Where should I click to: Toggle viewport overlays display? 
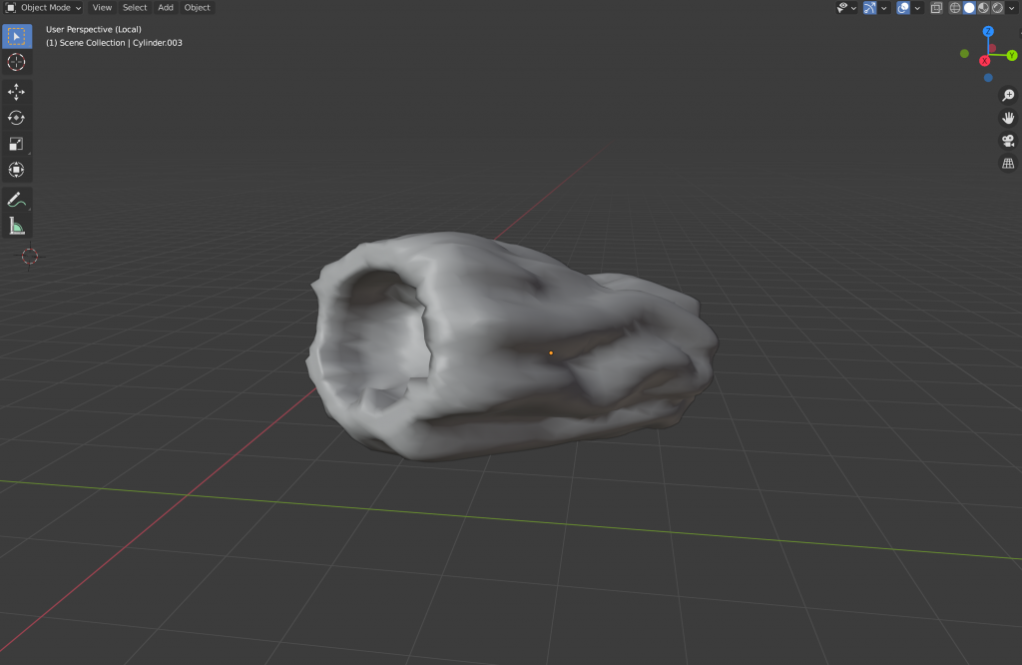[903, 8]
